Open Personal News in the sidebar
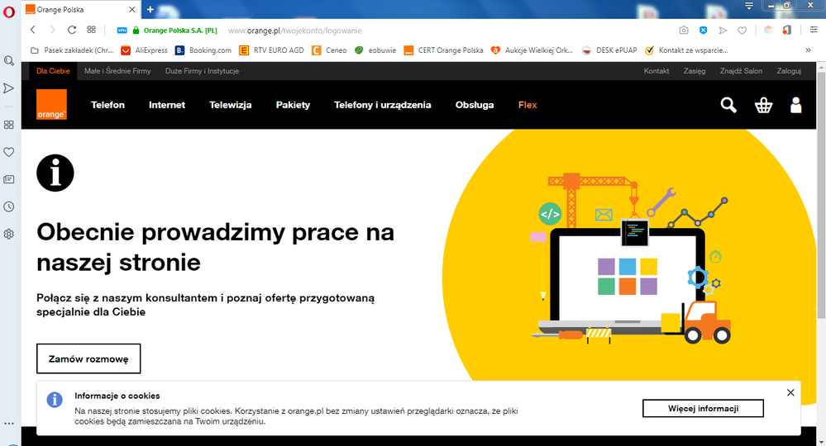Image resolution: width=826 pixels, height=446 pixels. pyautogui.click(x=9, y=179)
